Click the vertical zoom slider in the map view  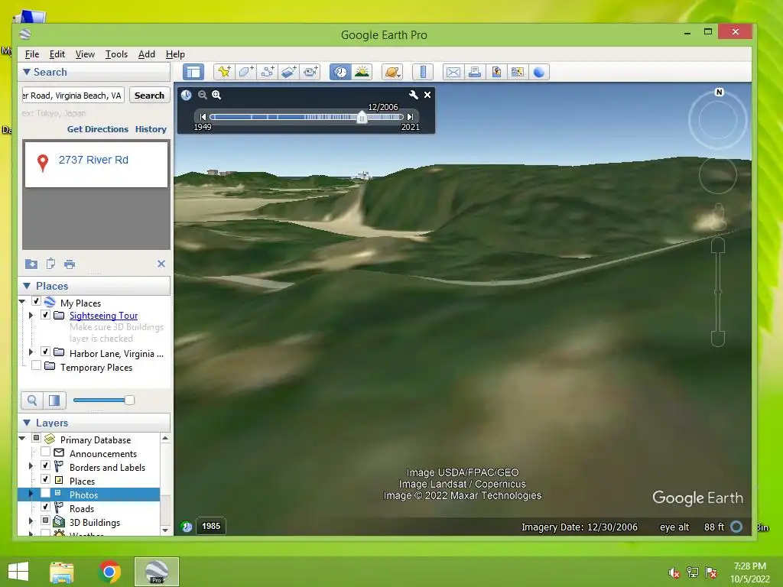point(717,292)
